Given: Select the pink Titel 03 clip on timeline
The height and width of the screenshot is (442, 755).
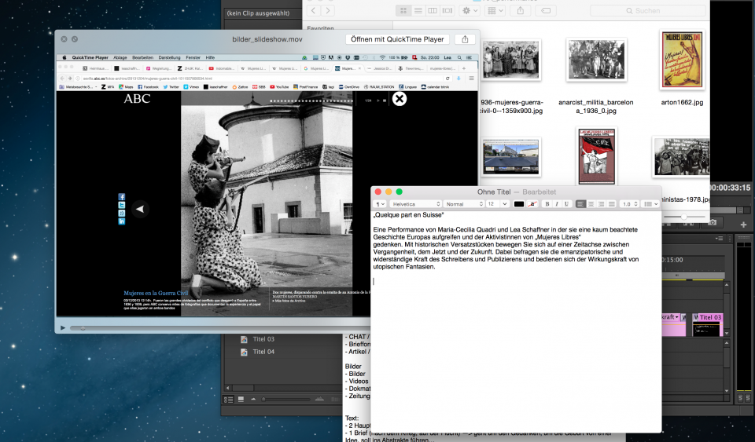Looking at the screenshot, I should tap(707, 325).
